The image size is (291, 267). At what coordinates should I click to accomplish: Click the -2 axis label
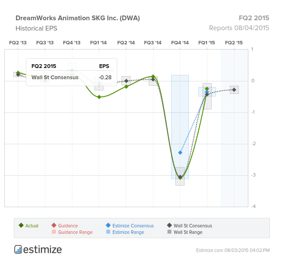[x=253, y=143]
